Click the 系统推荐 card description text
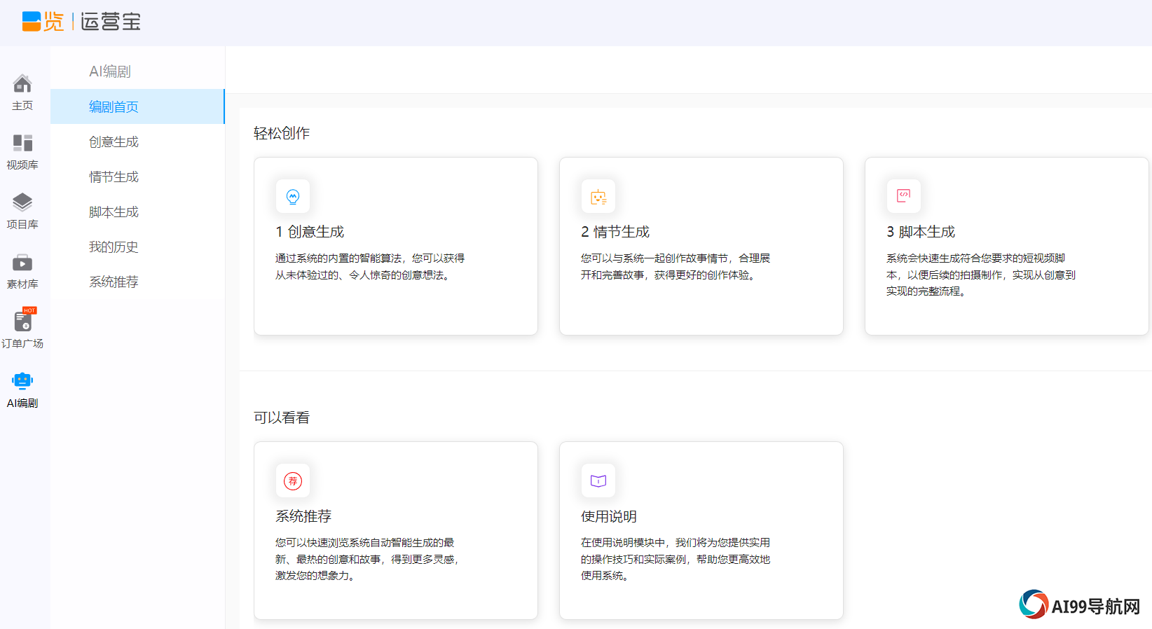Screen dimensions: 1152x629 coord(367,559)
